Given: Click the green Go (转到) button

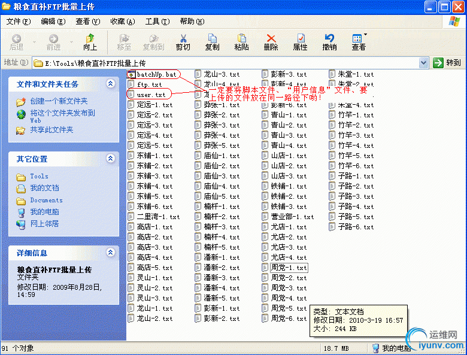Looking at the screenshot, I should pyautogui.click(x=447, y=63).
